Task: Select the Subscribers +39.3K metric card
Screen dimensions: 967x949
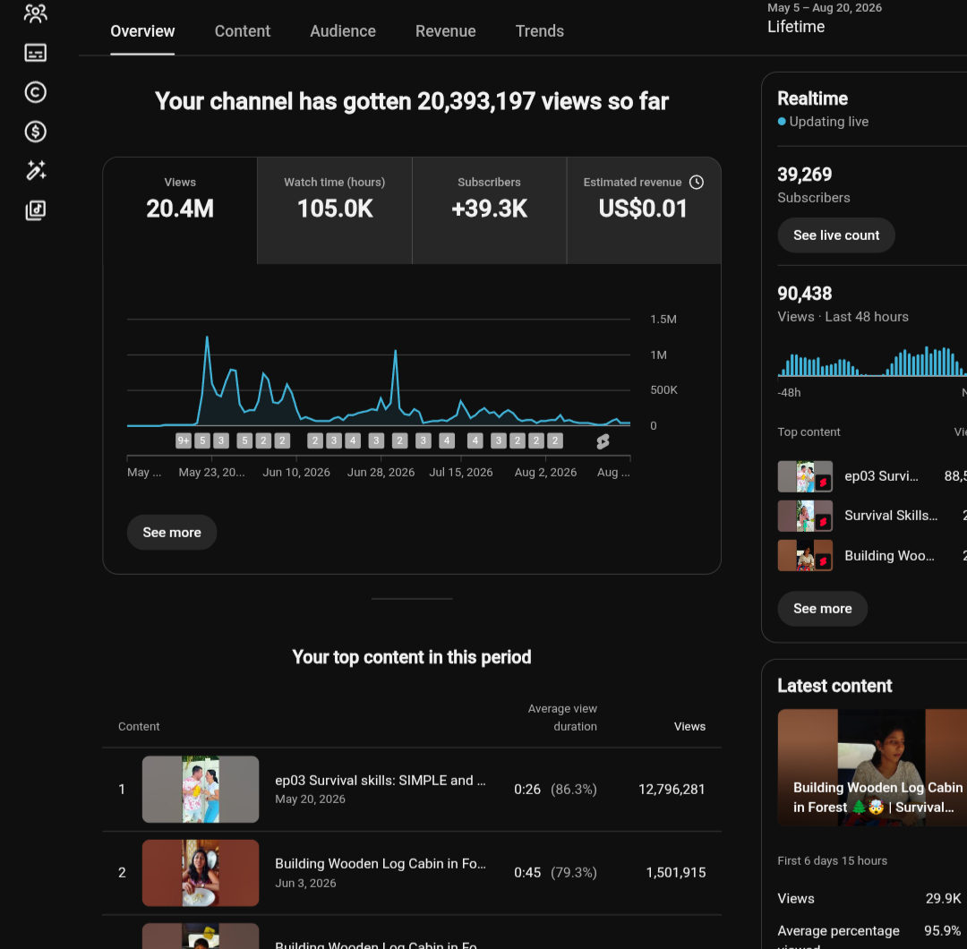Action: (x=489, y=210)
